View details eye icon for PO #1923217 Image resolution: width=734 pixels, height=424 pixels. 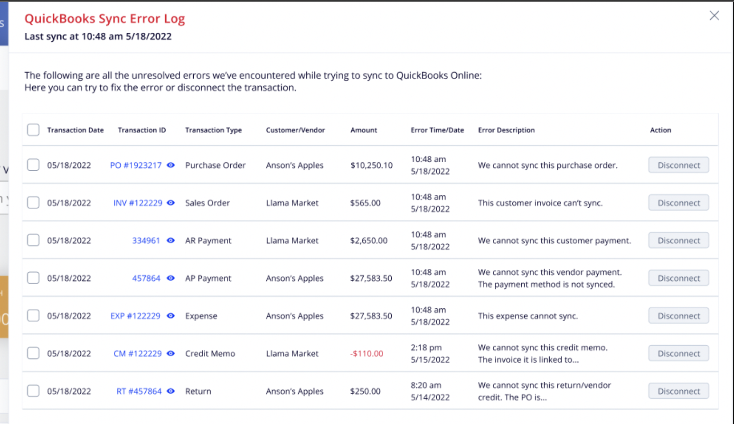coord(171,165)
